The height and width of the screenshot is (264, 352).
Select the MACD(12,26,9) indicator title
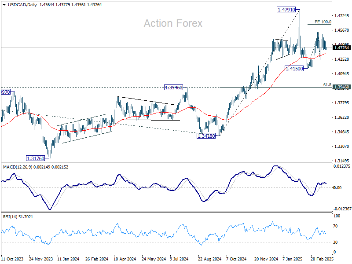(18, 167)
